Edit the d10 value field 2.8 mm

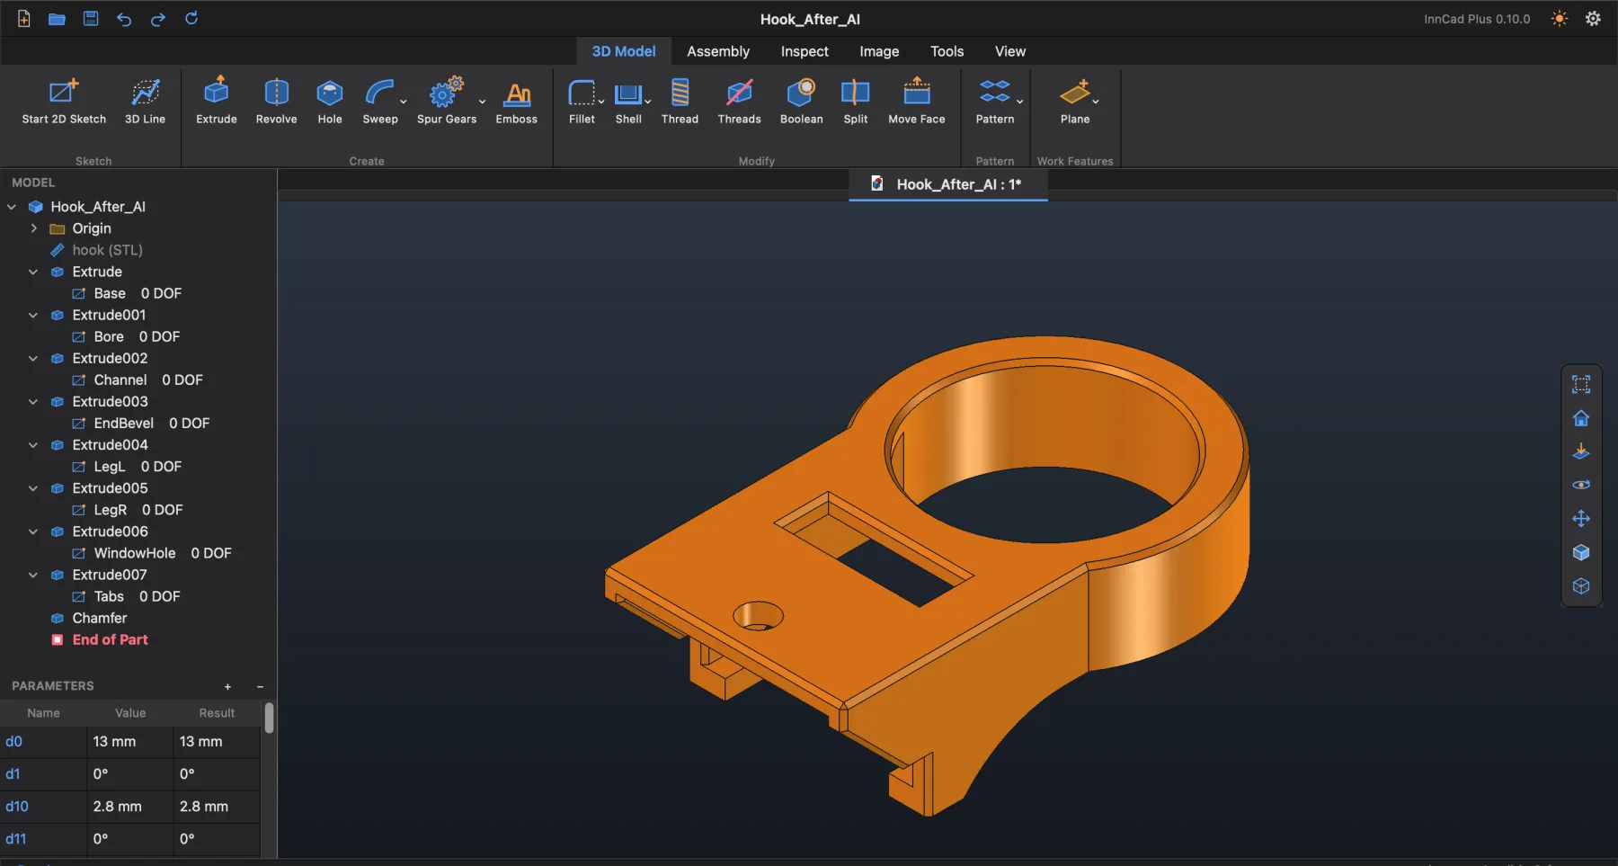pyautogui.click(x=129, y=807)
